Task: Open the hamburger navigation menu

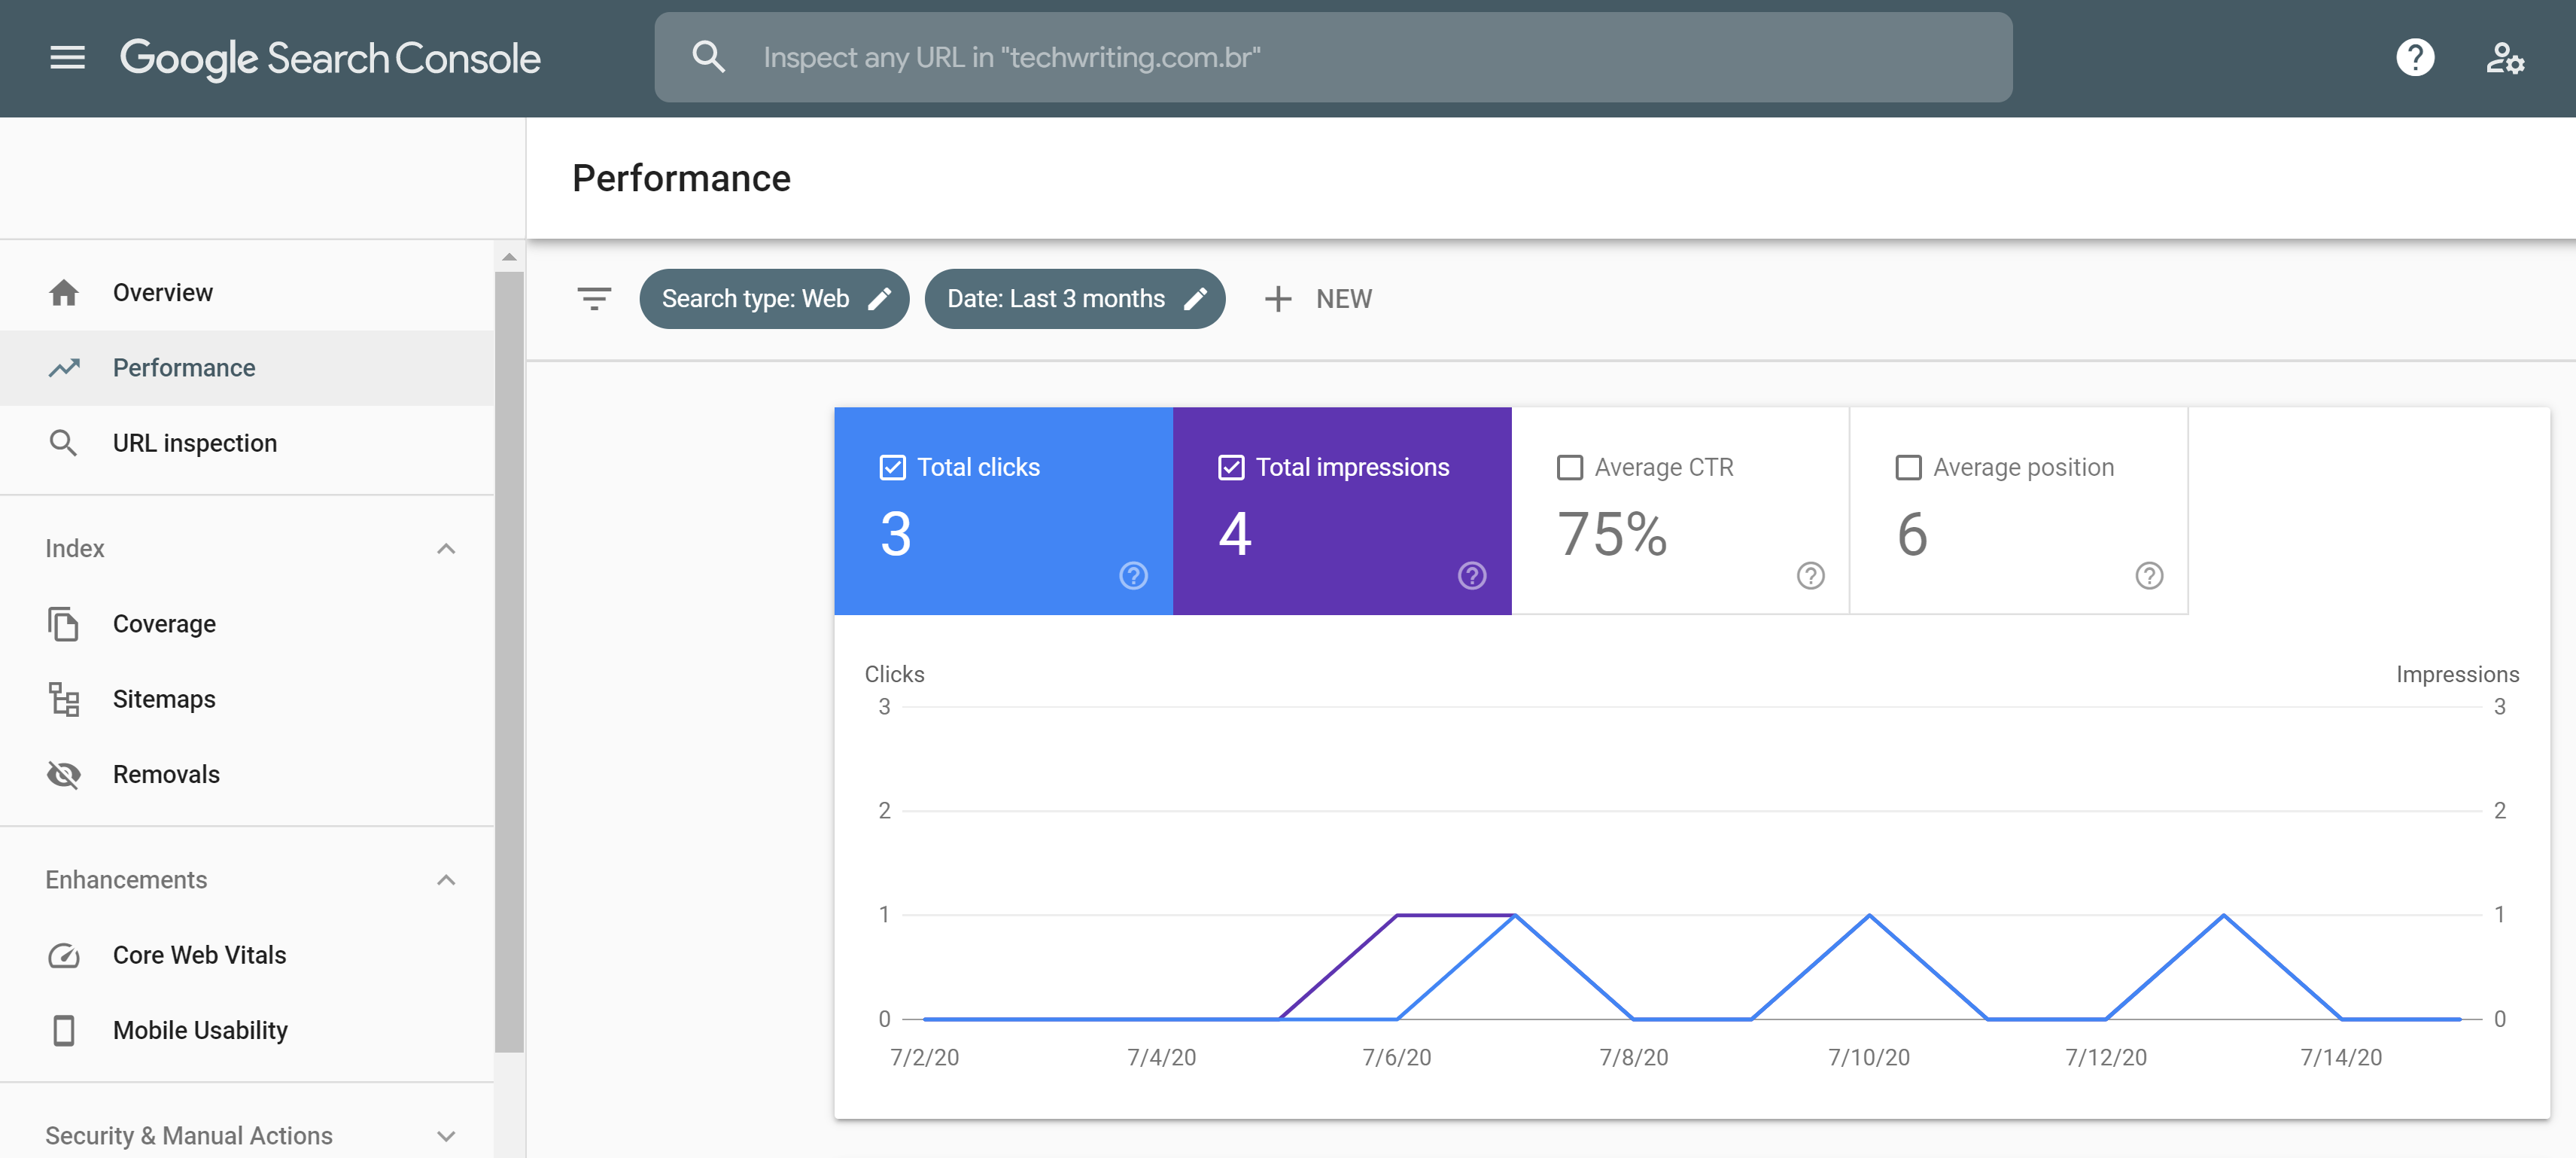Action: (x=67, y=57)
